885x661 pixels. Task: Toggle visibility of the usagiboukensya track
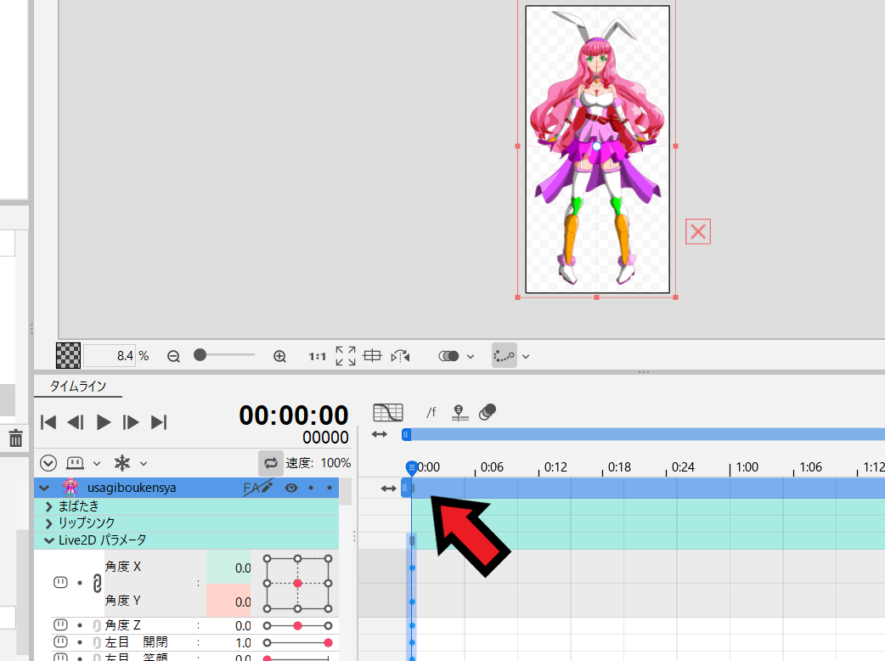(x=290, y=488)
